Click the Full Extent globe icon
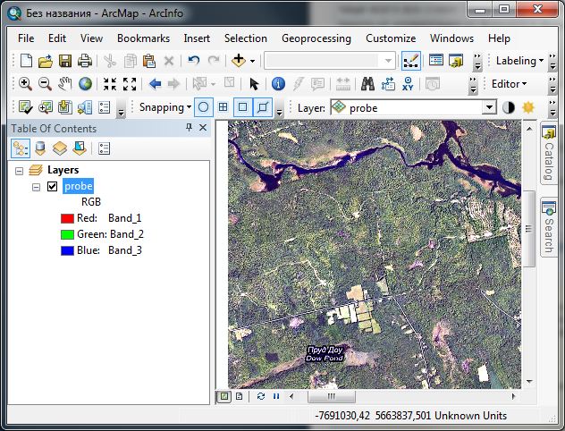Viewport: 565px width, 431px height. 86,84
